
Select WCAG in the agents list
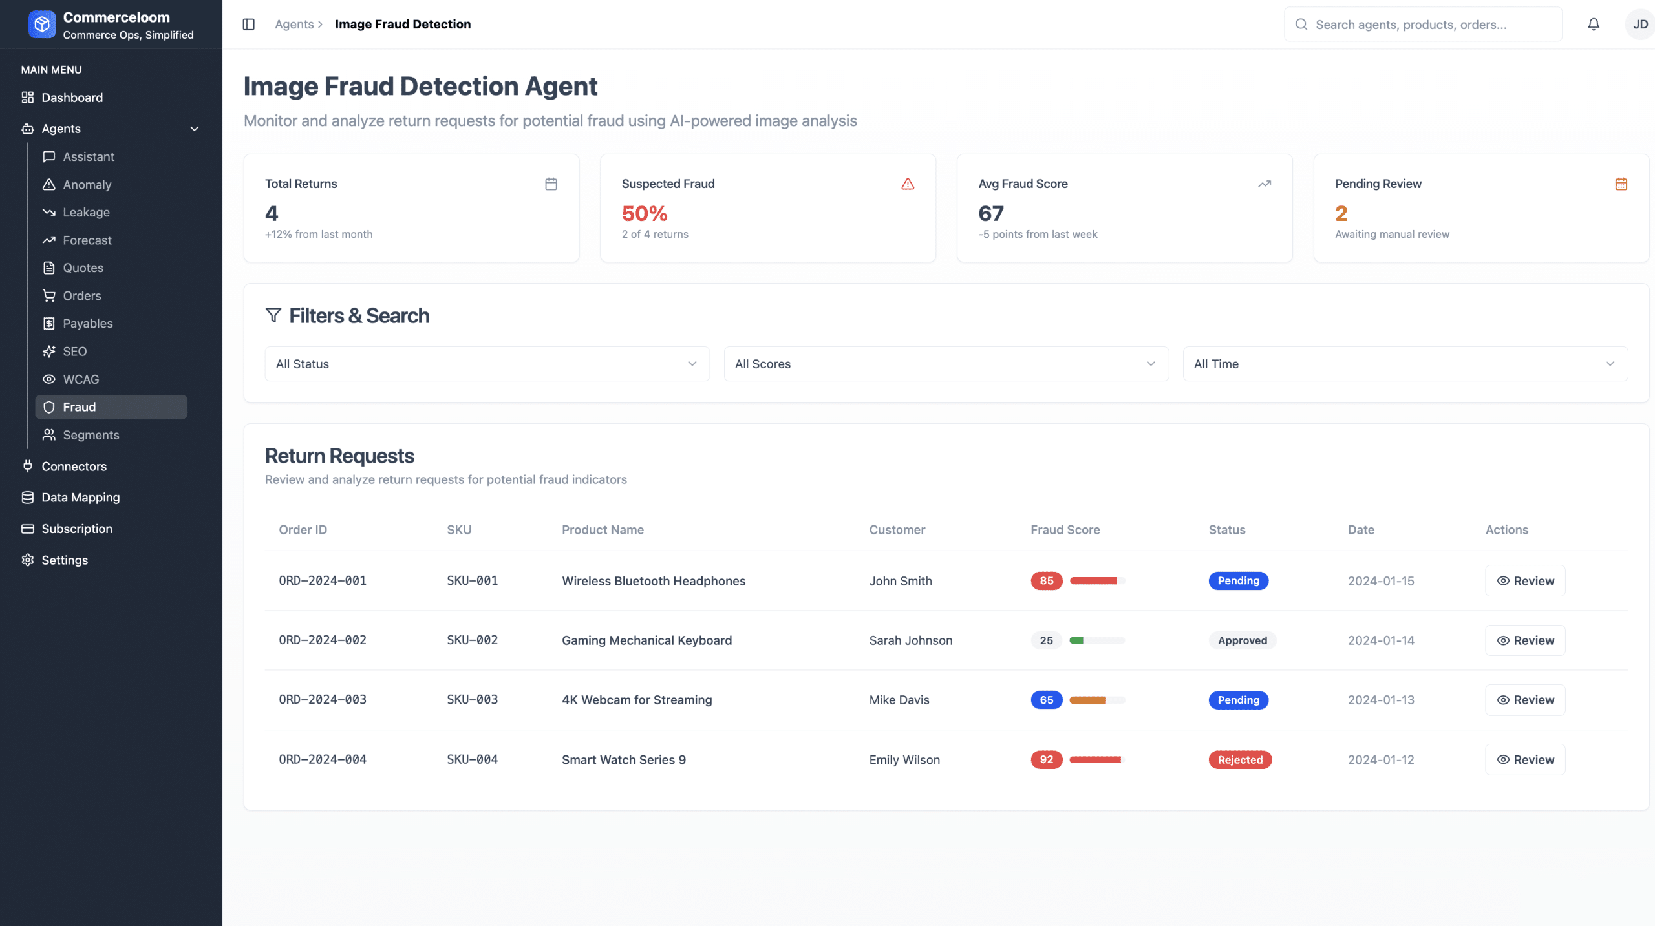(x=81, y=379)
